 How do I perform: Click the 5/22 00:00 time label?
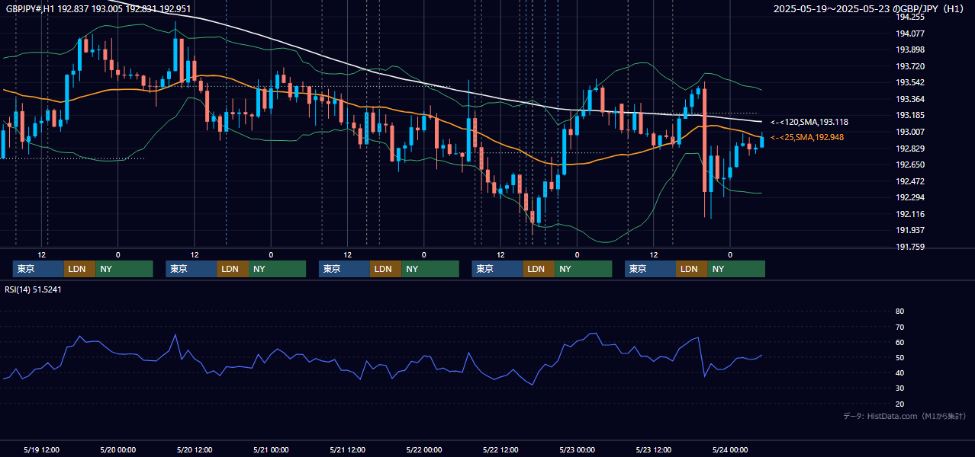423,450
